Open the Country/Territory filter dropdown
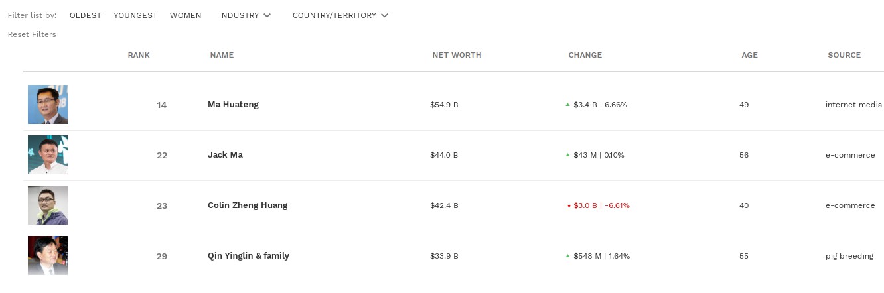Viewport: 884px width, 293px height. (x=340, y=15)
